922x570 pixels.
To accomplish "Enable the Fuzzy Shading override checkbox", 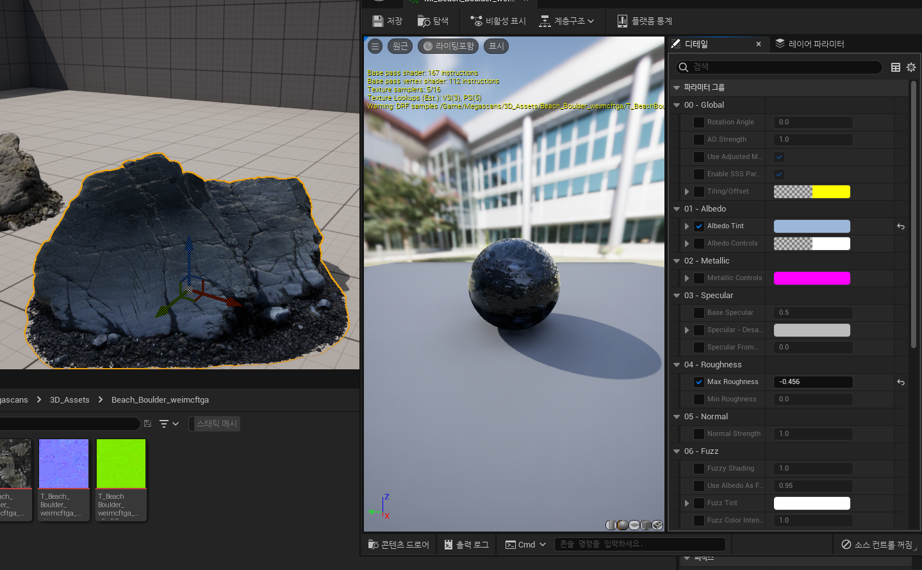I will (x=699, y=469).
